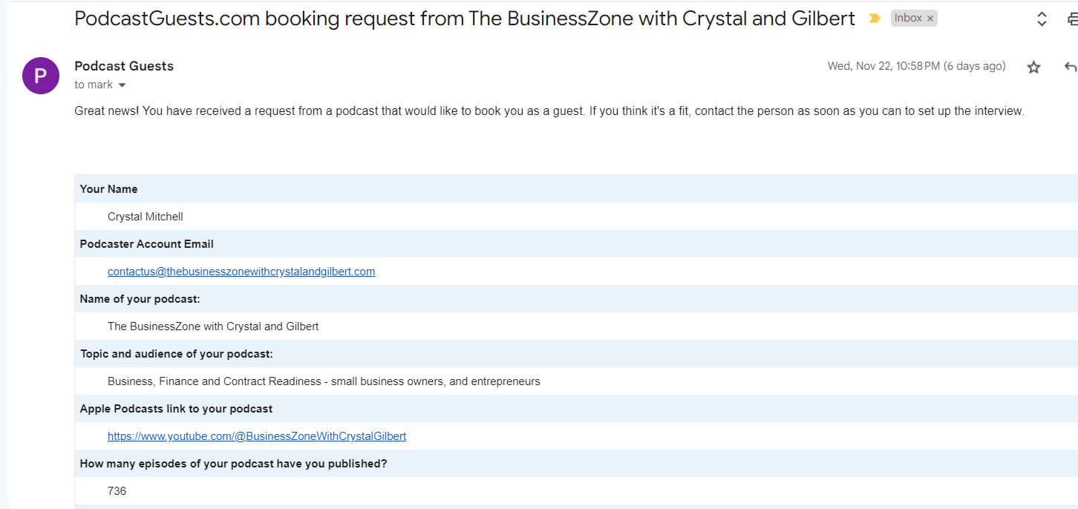The width and height of the screenshot is (1078, 509).
Task: Click the email subject line heading
Action: pos(465,19)
